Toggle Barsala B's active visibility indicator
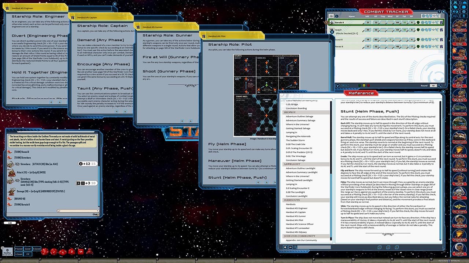 pos(418,22)
